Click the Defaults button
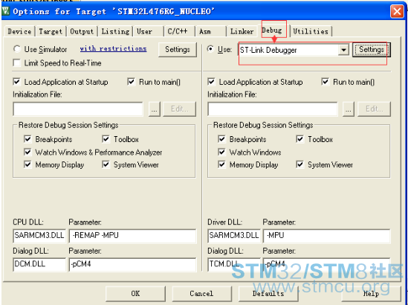This screenshot has width=408, height=305. coord(268,294)
